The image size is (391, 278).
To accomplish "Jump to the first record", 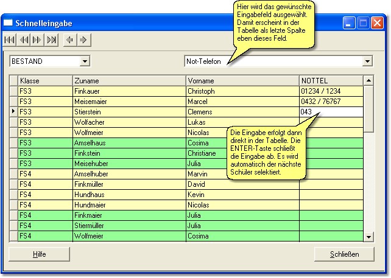I will click(10, 40).
